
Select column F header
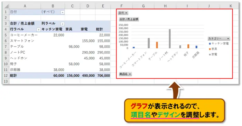pyautogui.click(x=121, y=6)
